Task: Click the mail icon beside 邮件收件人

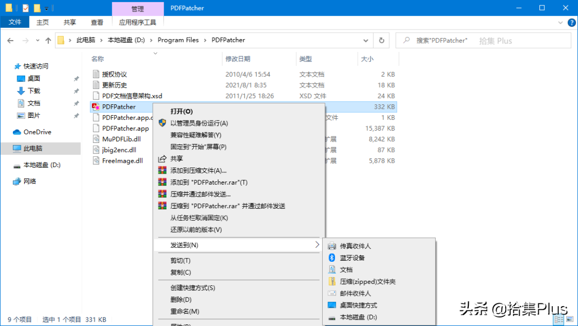Action: coord(332,293)
